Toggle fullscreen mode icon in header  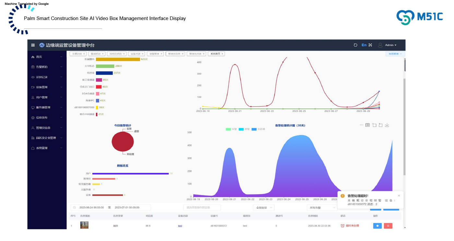(370, 45)
